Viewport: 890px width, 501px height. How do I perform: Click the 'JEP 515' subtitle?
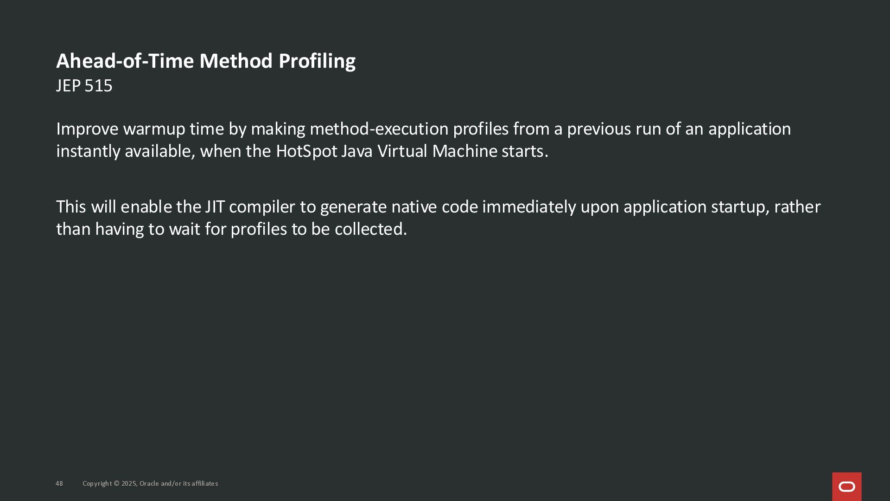click(x=84, y=86)
